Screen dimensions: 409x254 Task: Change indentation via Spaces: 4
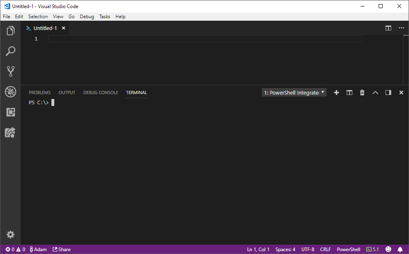pos(285,249)
